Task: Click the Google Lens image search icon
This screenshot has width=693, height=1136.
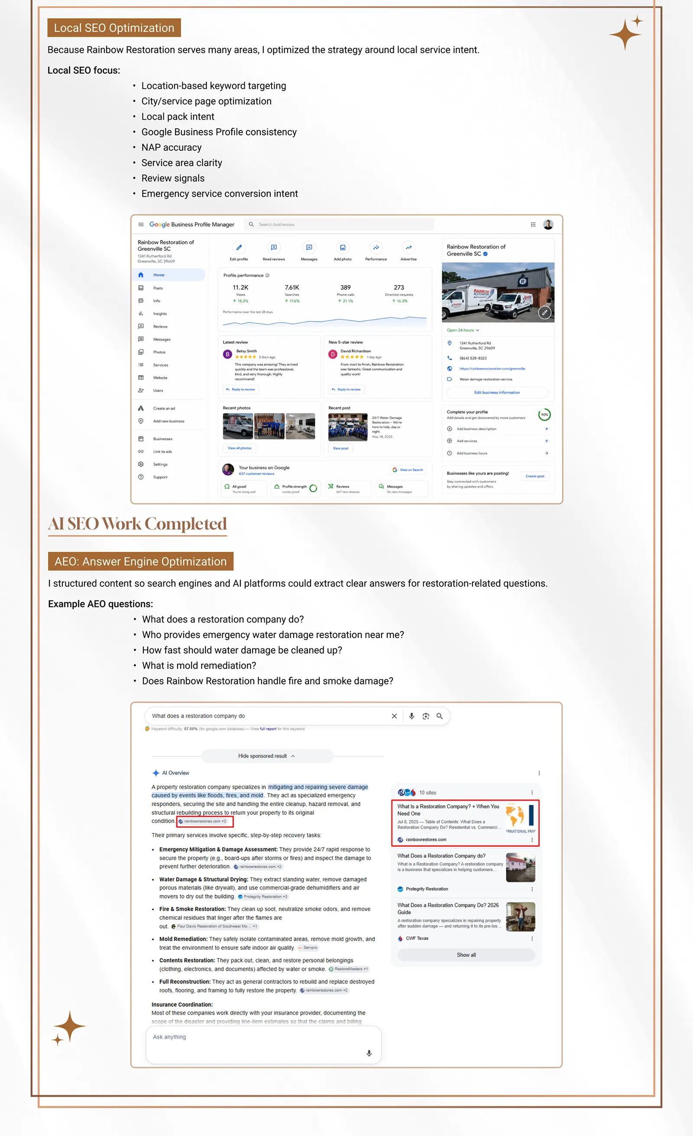Action: pos(426,716)
